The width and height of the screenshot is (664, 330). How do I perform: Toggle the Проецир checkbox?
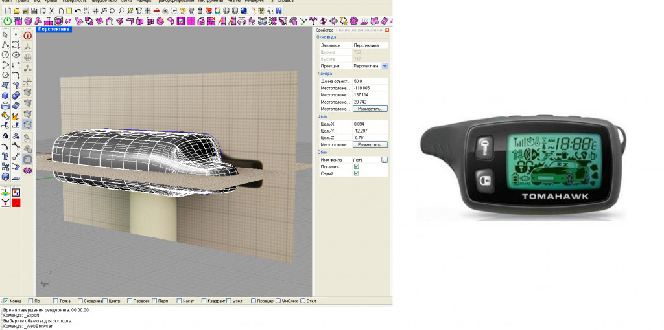[254, 301]
